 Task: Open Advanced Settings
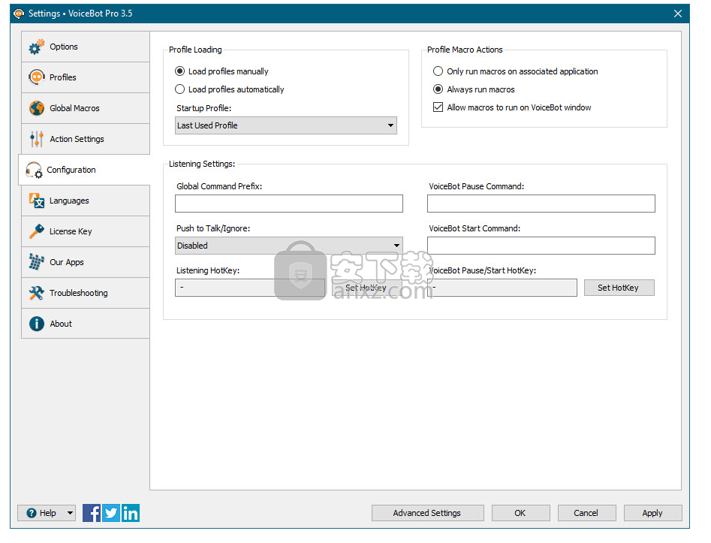(x=428, y=513)
